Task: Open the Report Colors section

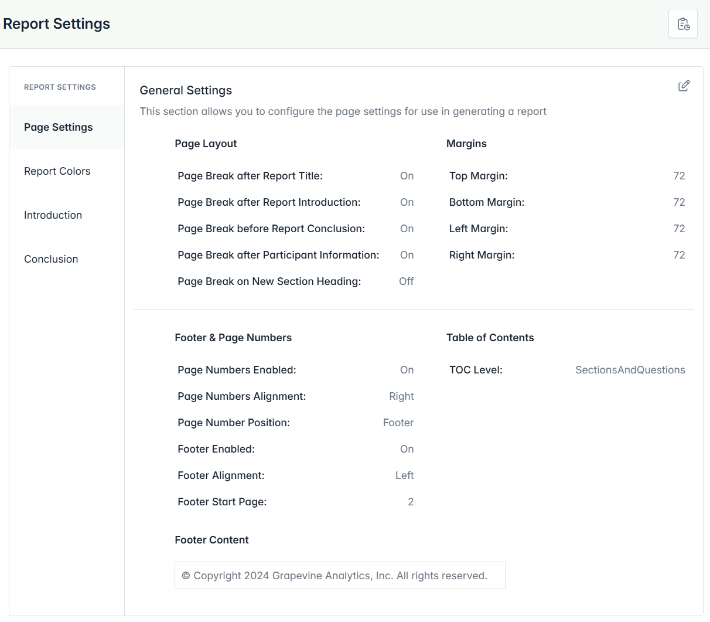Action: (57, 171)
